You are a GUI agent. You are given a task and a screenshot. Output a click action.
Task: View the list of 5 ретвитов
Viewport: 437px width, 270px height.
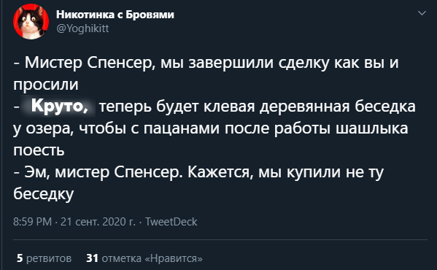coord(44,258)
